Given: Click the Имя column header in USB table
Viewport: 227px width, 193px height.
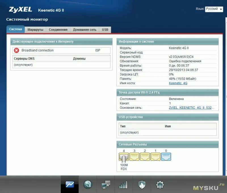Looking at the screenshot, I should click(168, 126).
